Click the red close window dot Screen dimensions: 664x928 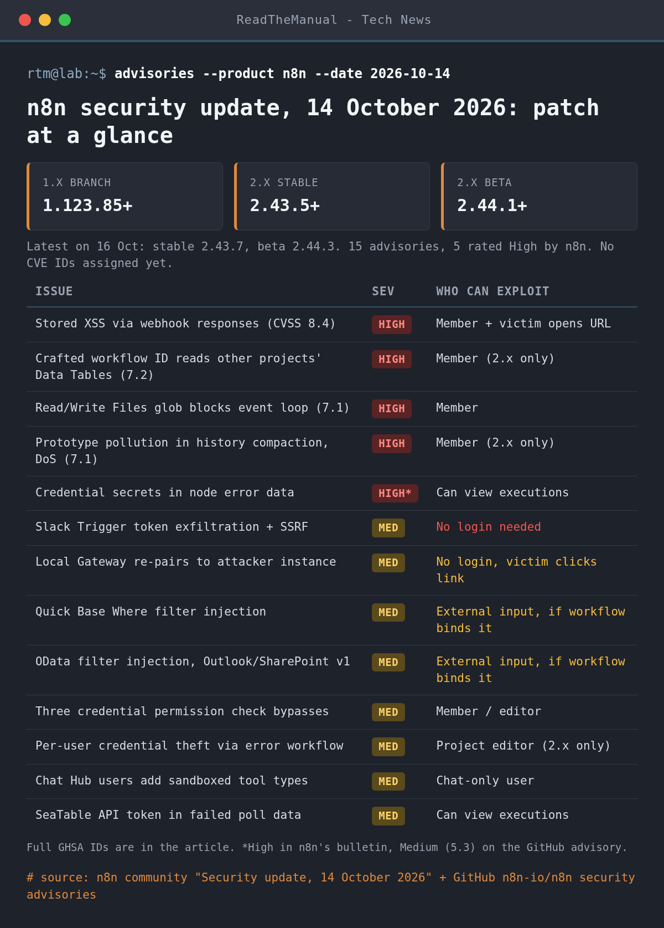25,20
